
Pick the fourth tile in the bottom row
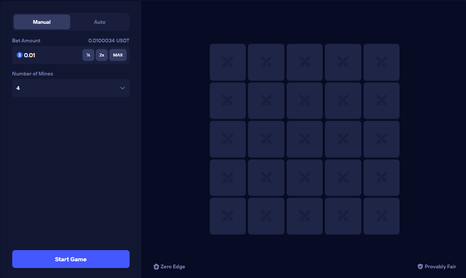click(x=343, y=216)
